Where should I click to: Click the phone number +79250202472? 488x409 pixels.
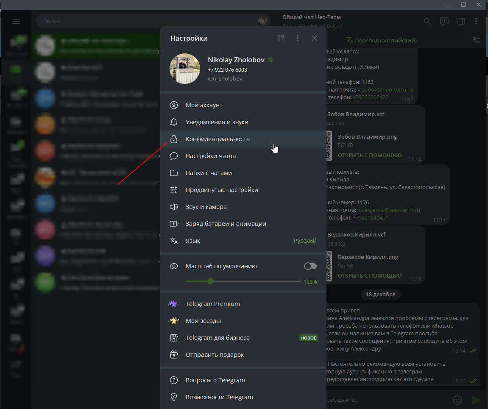point(371,97)
